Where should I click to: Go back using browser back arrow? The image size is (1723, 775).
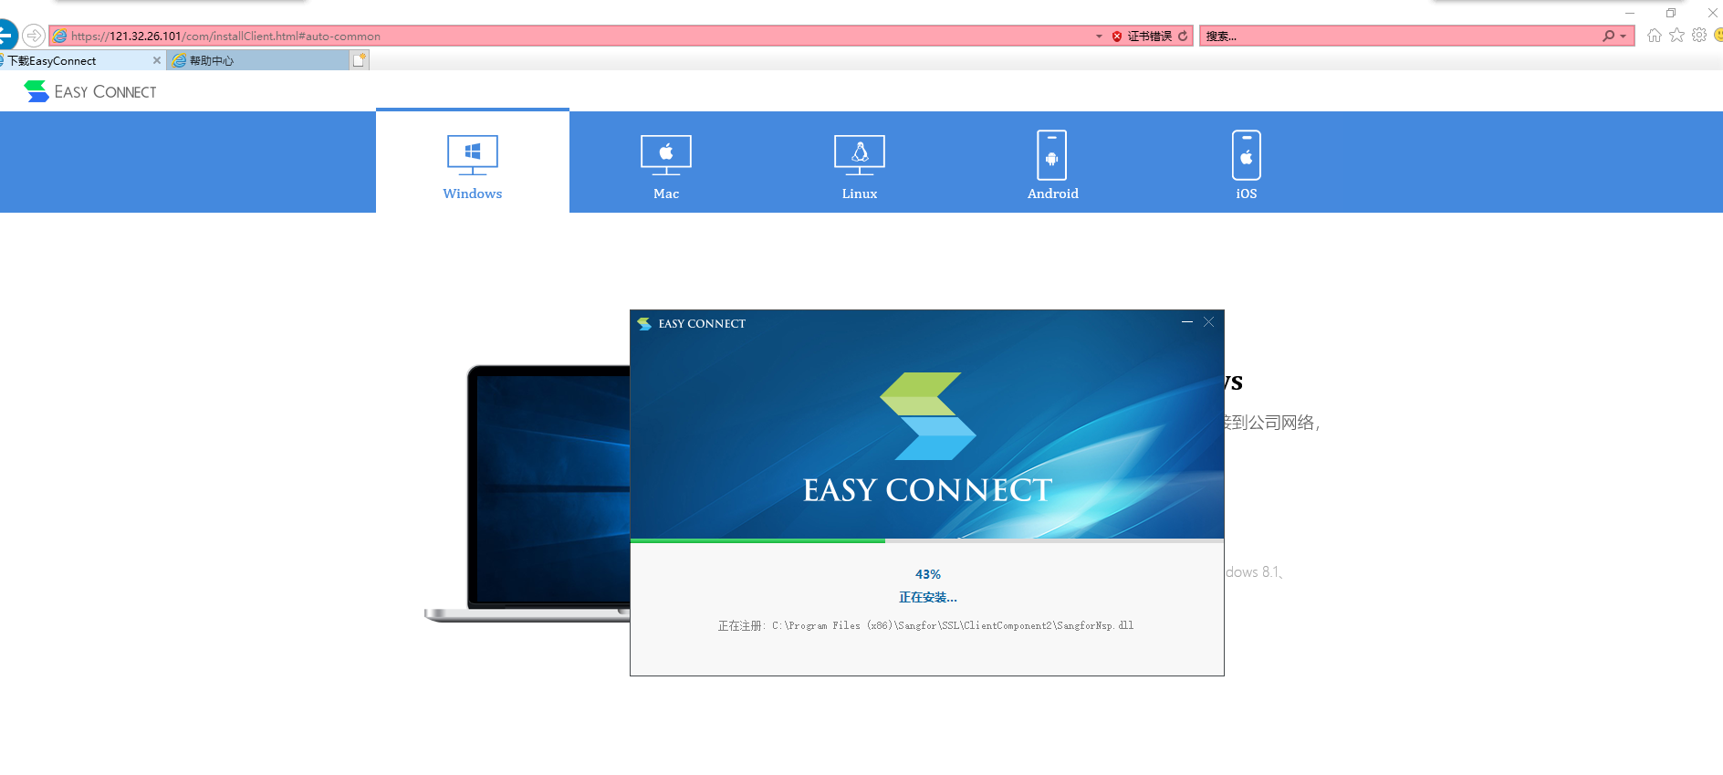[6, 36]
